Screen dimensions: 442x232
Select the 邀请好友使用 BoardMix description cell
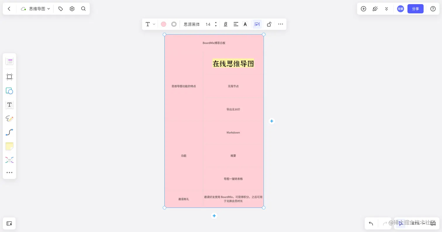pyautogui.click(x=233, y=199)
